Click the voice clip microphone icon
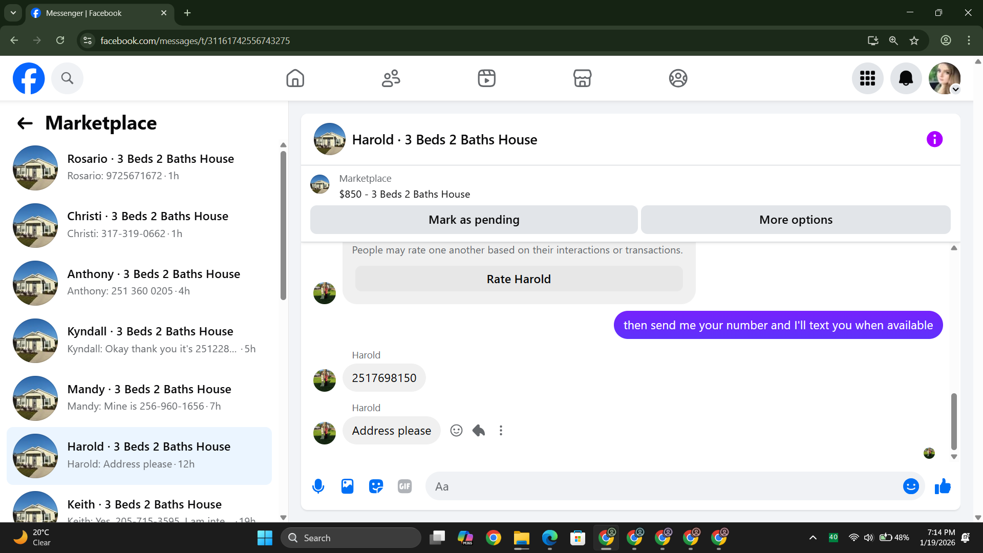The height and width of the screenshot is (553, 983). [x=318, y=486]
